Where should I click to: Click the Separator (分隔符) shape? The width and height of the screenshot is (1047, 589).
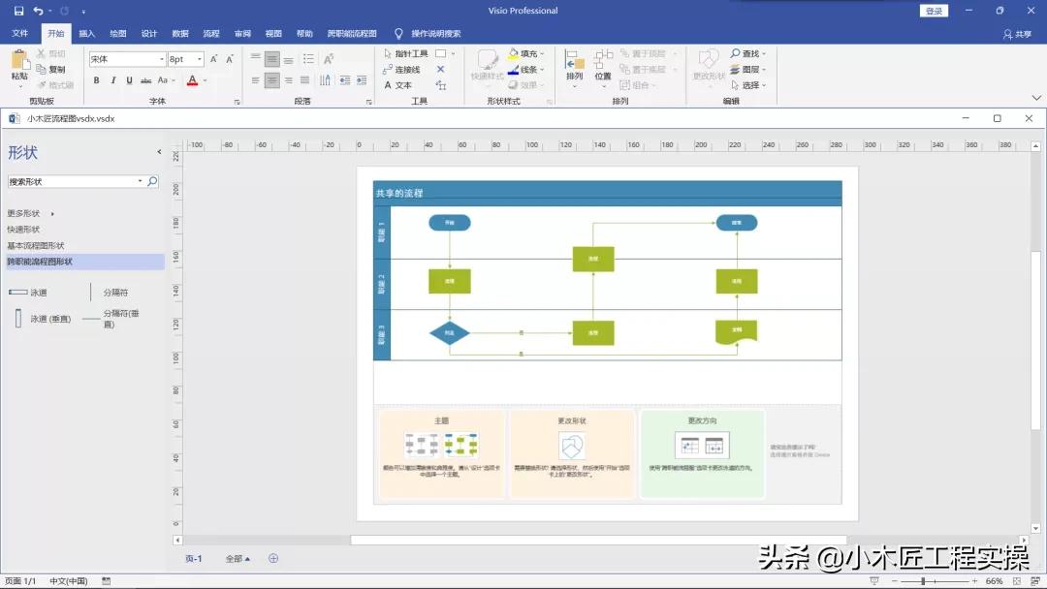(110, 293)
